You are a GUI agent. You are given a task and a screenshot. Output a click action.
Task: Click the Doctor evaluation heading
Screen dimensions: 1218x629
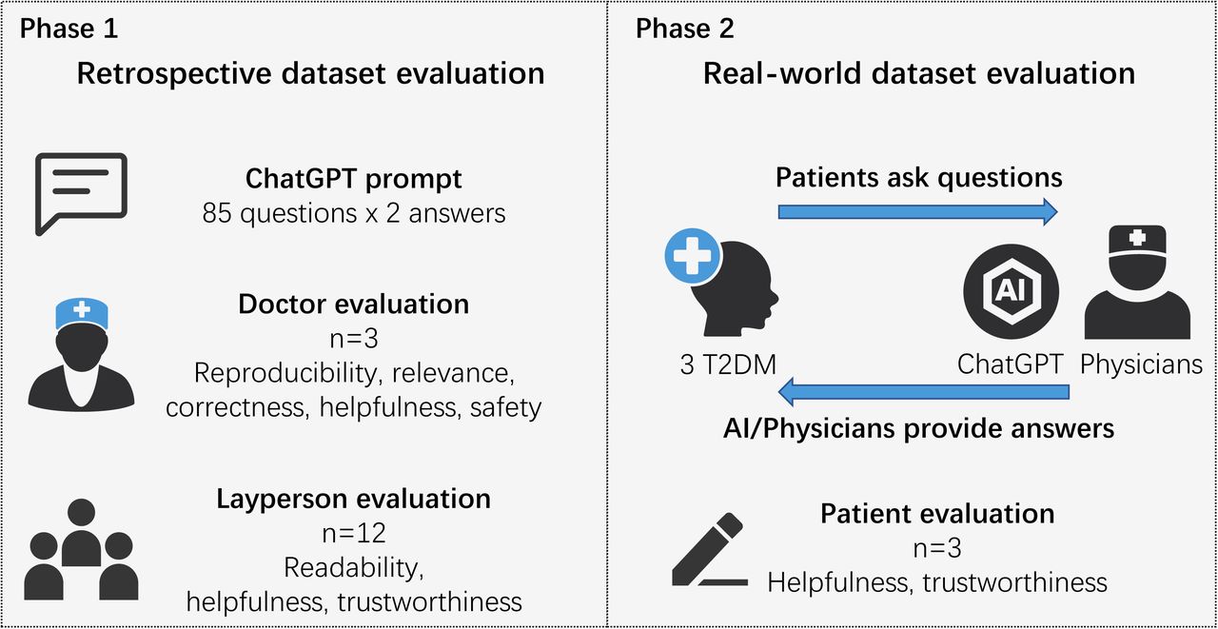pyautogui.click(x=354, y=304)
